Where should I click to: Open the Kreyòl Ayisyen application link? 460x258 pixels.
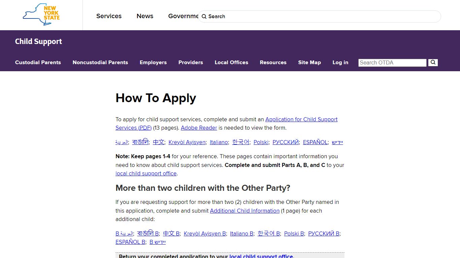point(187,142)
